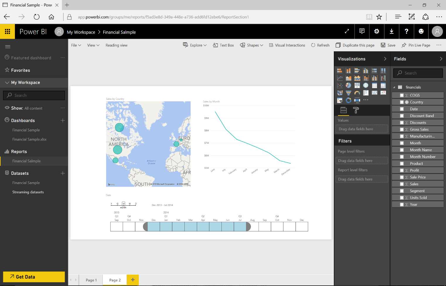Image resolution: width=446 pixels, height=286 pixels.
Task: Enable the Country field checkbox
Action: (x=402, y=102)
